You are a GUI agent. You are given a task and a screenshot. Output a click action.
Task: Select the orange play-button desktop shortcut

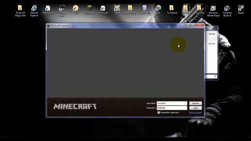point(76,9)
